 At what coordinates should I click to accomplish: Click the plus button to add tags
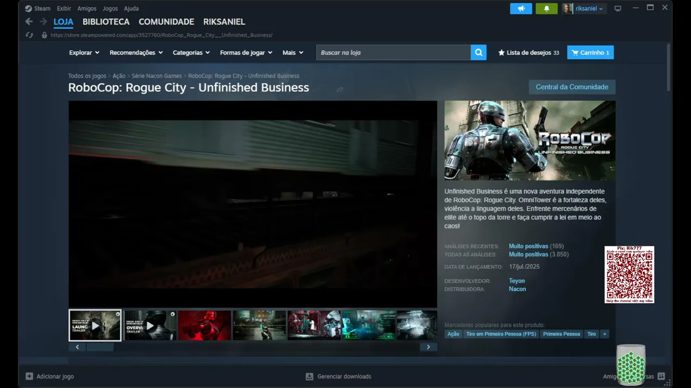pos(605,334)
